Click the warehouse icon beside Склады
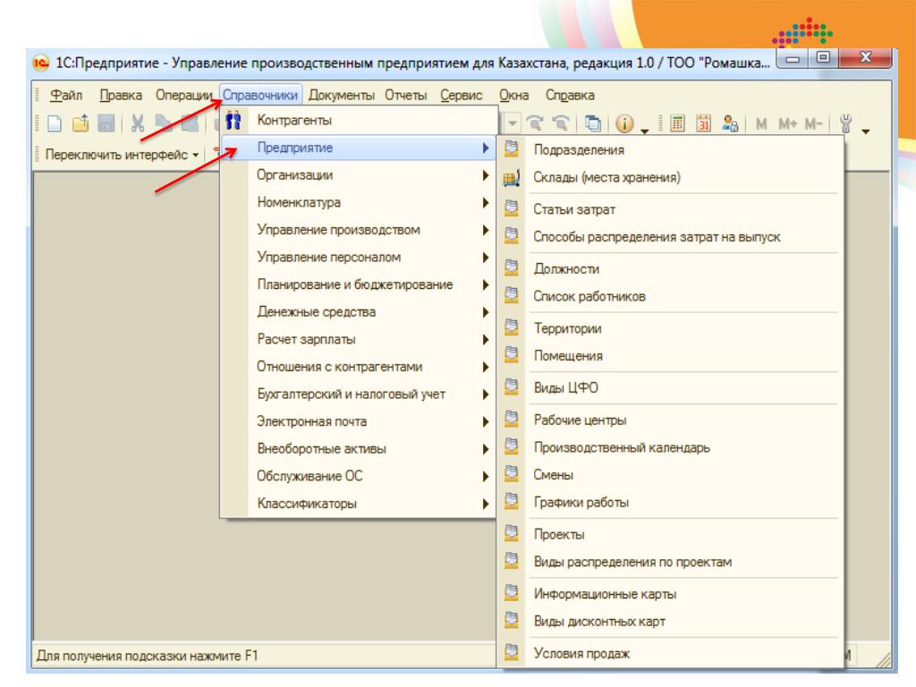916x687 pixels. pos(511,177)
